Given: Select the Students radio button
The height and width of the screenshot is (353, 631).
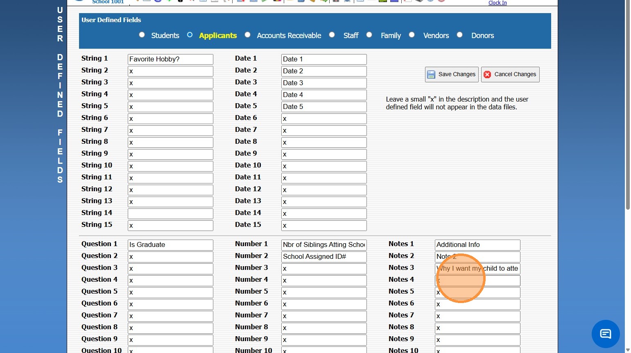Looking at the screenshot, I should [x=142, y=35].
